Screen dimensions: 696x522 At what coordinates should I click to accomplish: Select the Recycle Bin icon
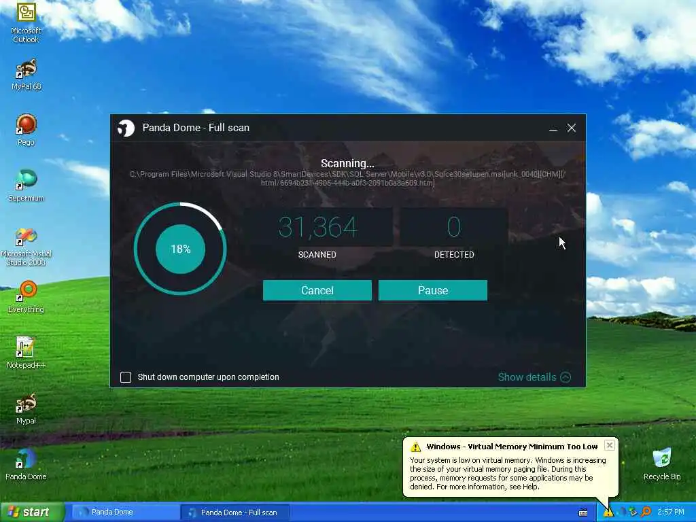[x=662, y=464]
